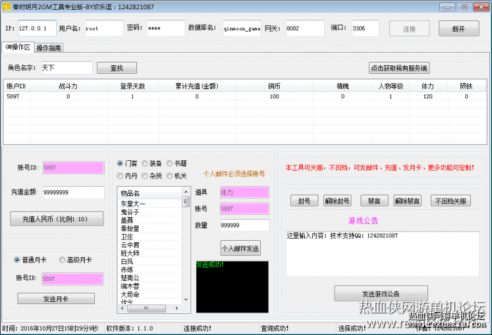Image resolution: width=492 pixels, height=335 pixels.
Task: Click item list scroll up arrow
Action: click(x=186, y=191)
